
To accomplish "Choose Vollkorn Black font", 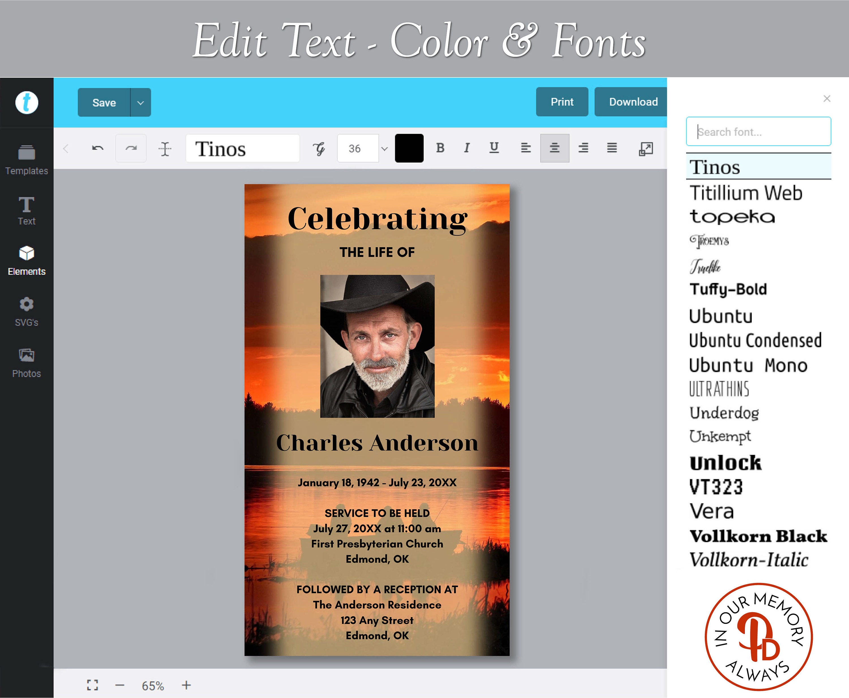I will pyautogui.click(x=758, y=536).
